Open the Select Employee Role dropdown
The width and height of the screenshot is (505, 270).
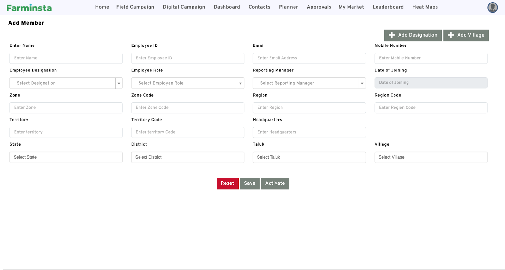pos(187,83)
